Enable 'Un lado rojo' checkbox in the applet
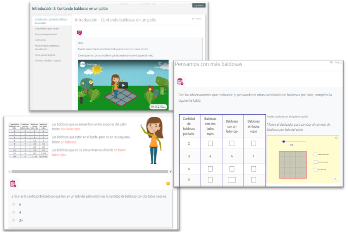The width and height of the screenshot is (348, 232). (315, 170)
